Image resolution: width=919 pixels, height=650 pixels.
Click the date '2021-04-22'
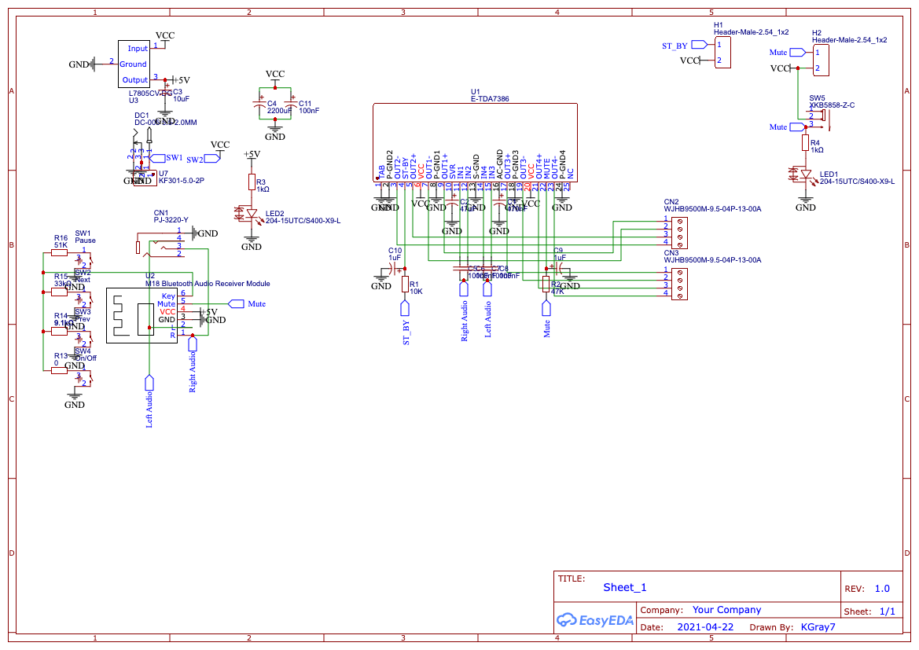point(705,627)
